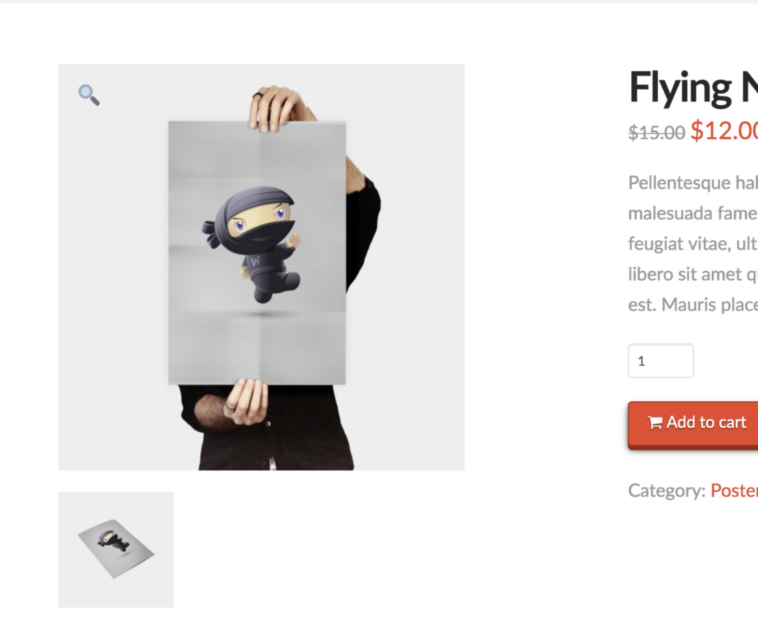The width and height of the screenshot is (758, 638).
Task: Click the red $12.00 sale price
Action: pyautogui.click(x=724, y=130)
